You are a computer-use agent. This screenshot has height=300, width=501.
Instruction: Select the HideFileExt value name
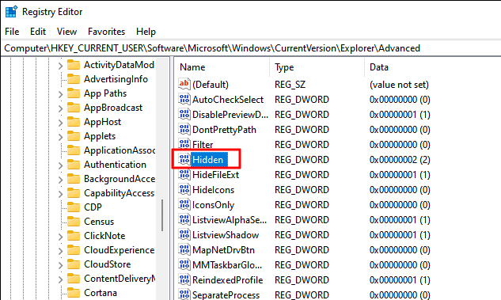coord(215,175)
